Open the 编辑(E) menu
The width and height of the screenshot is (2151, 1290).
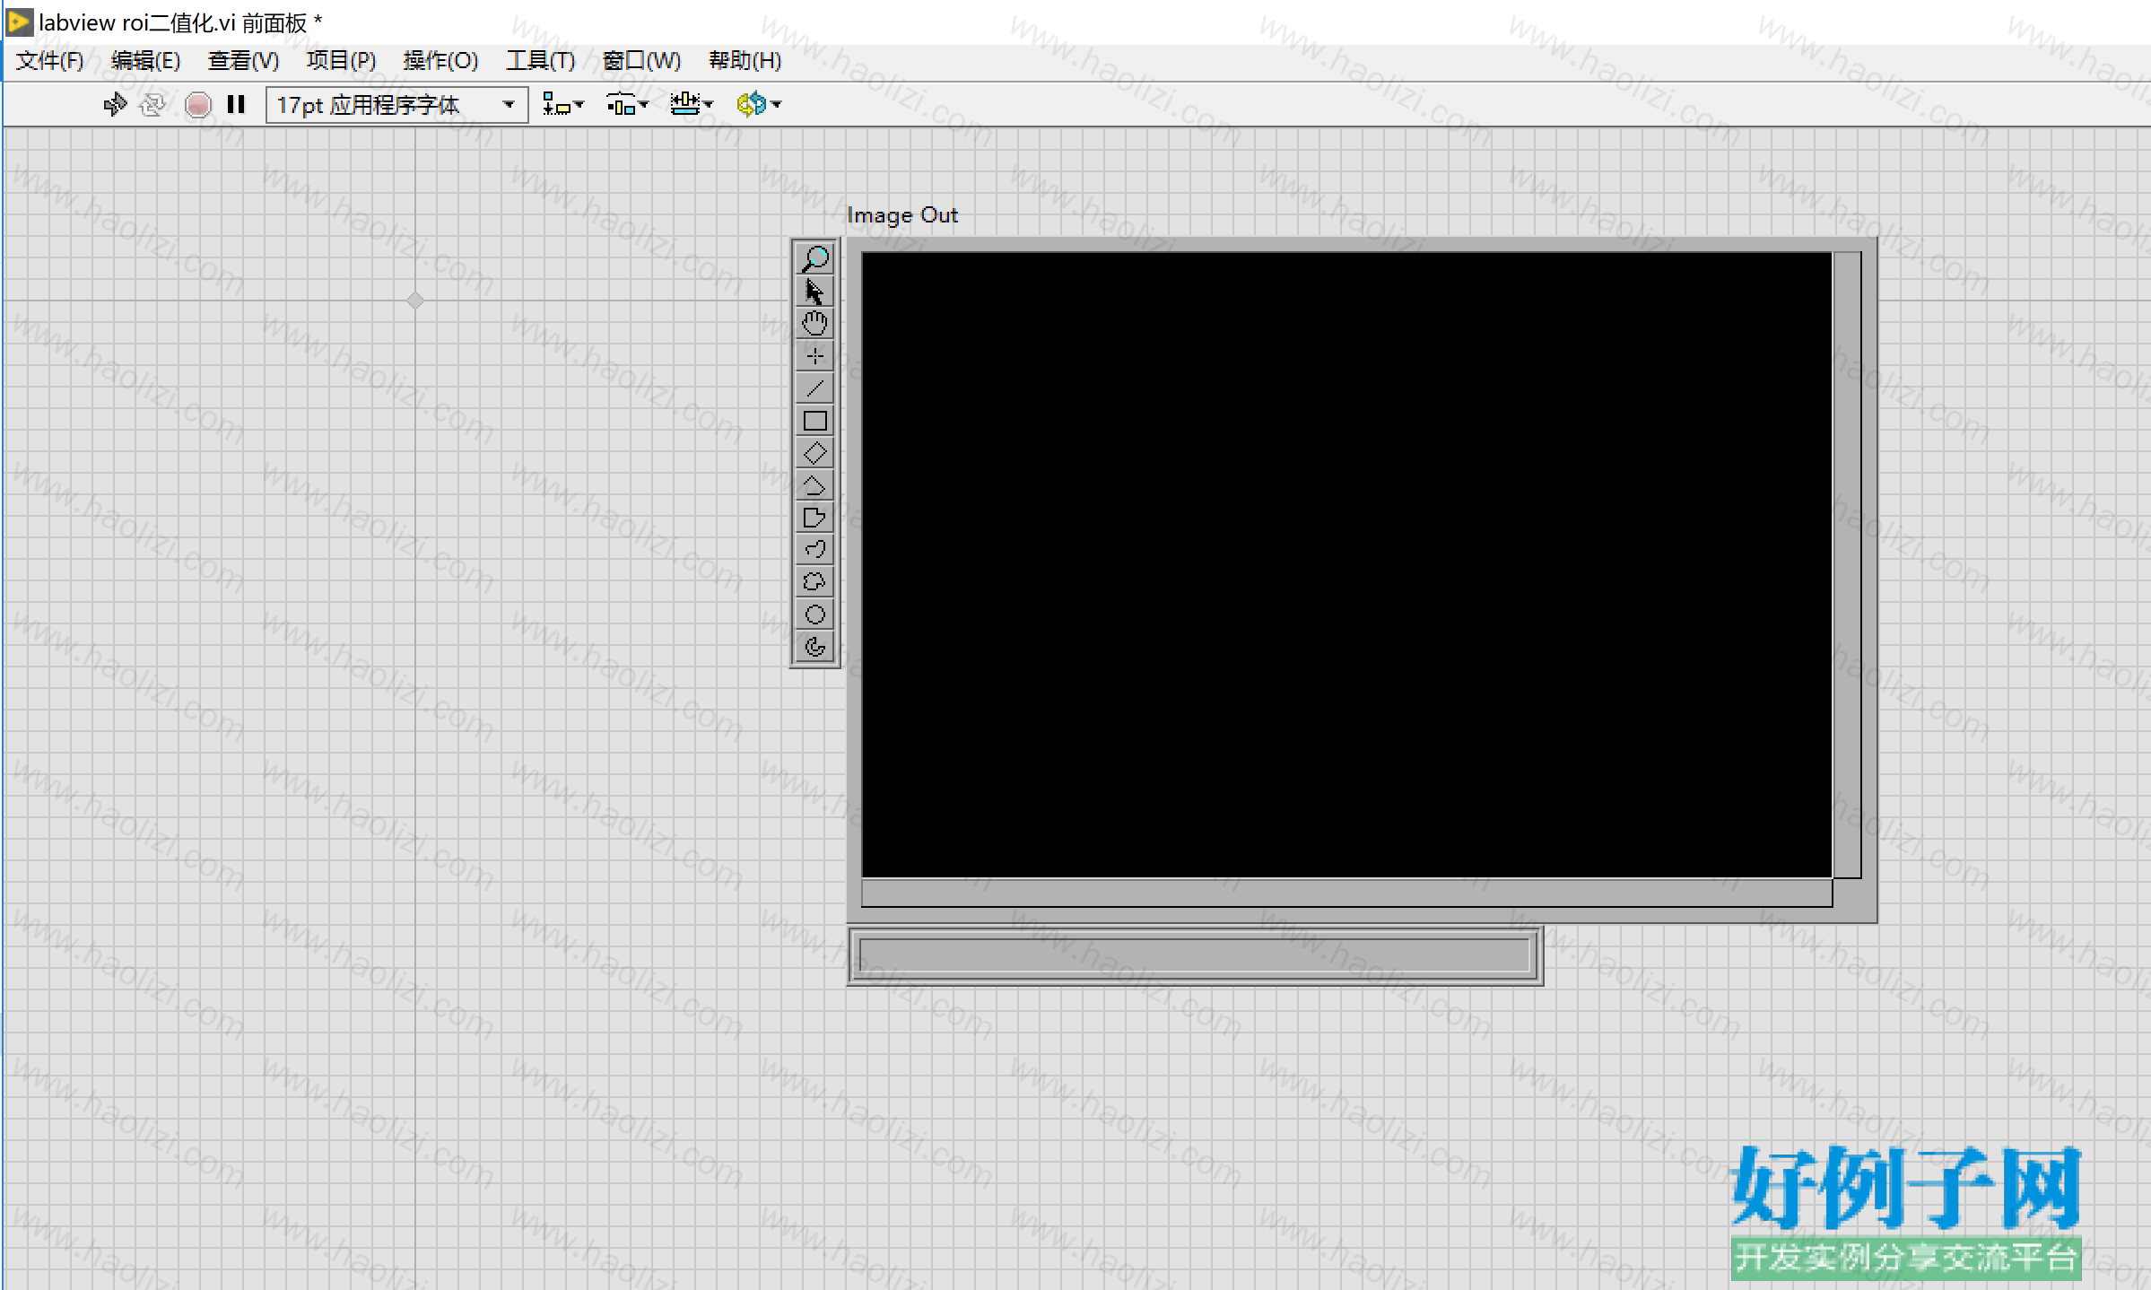click(145, 61)
